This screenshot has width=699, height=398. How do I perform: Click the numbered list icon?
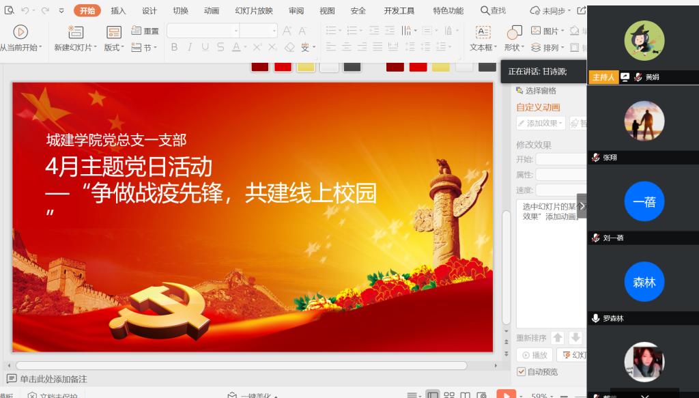(352, 31)
